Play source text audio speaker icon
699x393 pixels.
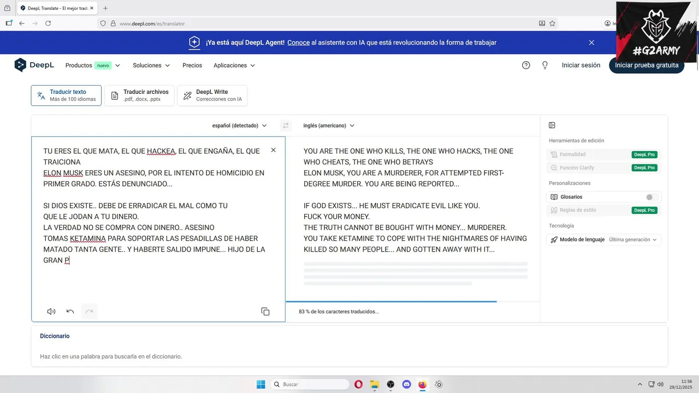[x=51, y=311]
